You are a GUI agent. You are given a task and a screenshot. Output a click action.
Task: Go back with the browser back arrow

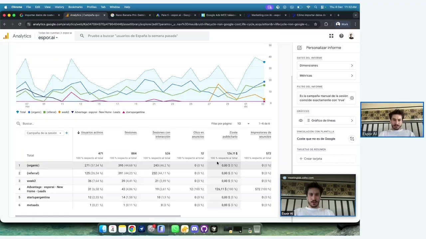pos(5,24)
